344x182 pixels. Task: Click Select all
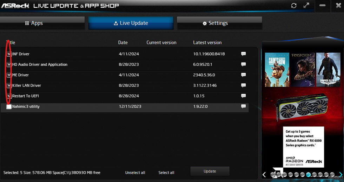[x=166, y=173]
